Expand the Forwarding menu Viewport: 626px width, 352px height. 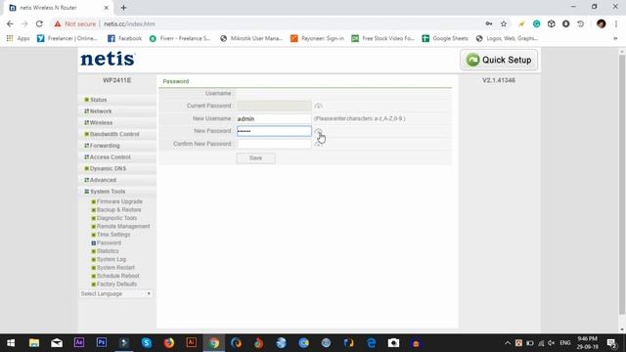click(x=105, y=146)
